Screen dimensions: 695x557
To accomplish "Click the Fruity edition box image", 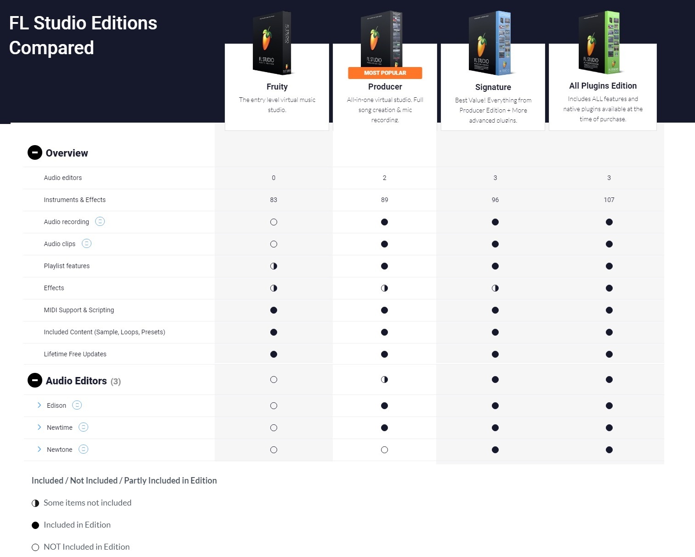I will pos(273,43).
